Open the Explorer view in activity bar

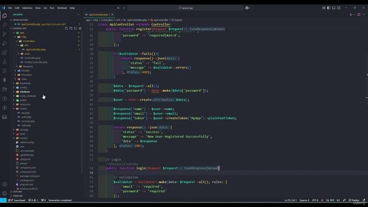tap(5, 16)
